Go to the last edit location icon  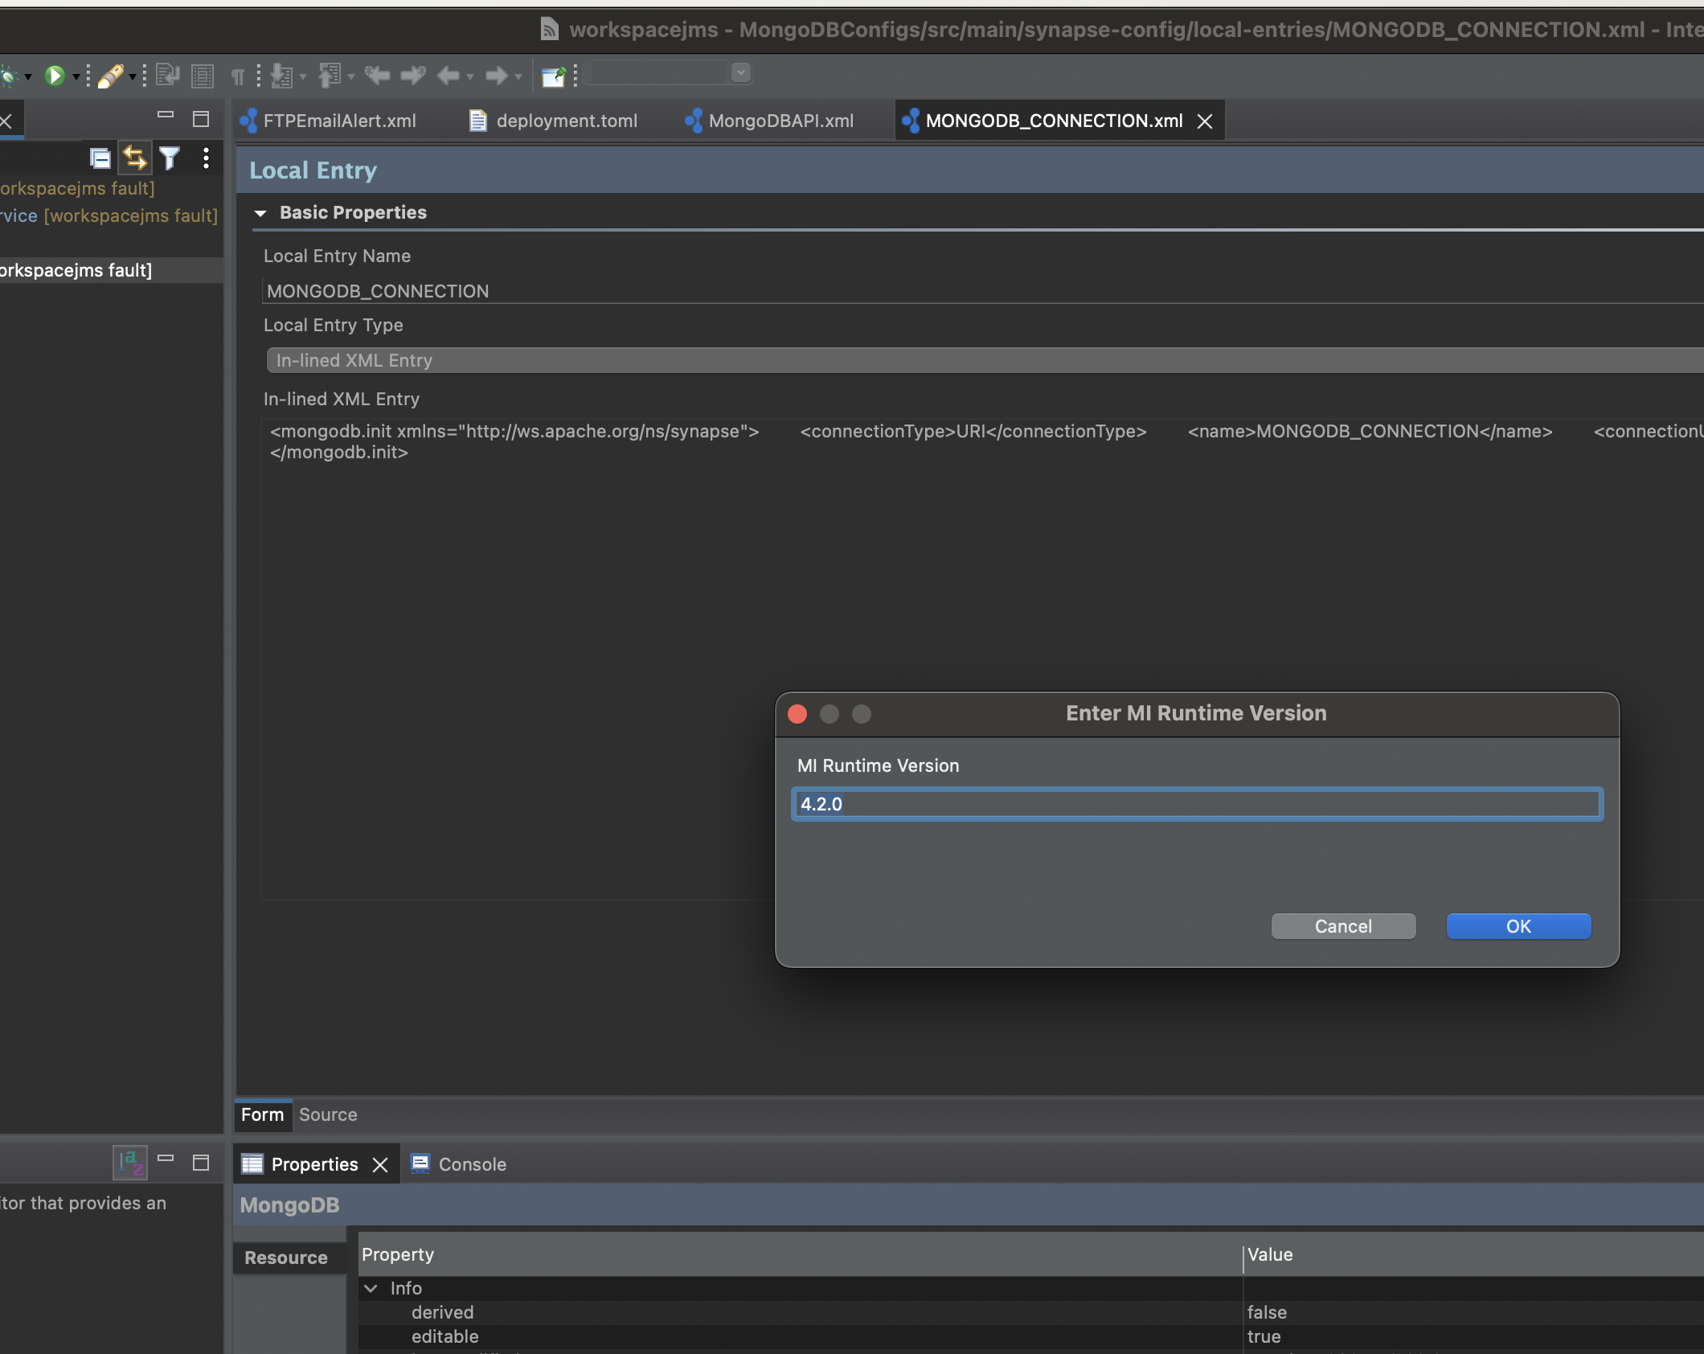tap(377, 76)
